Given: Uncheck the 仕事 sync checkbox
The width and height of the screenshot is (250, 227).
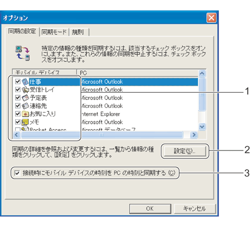Looking at the screenshot, I should (18, 81).
